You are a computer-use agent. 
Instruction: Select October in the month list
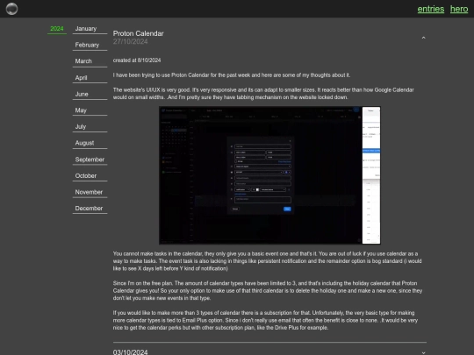[x=90, y=175]
